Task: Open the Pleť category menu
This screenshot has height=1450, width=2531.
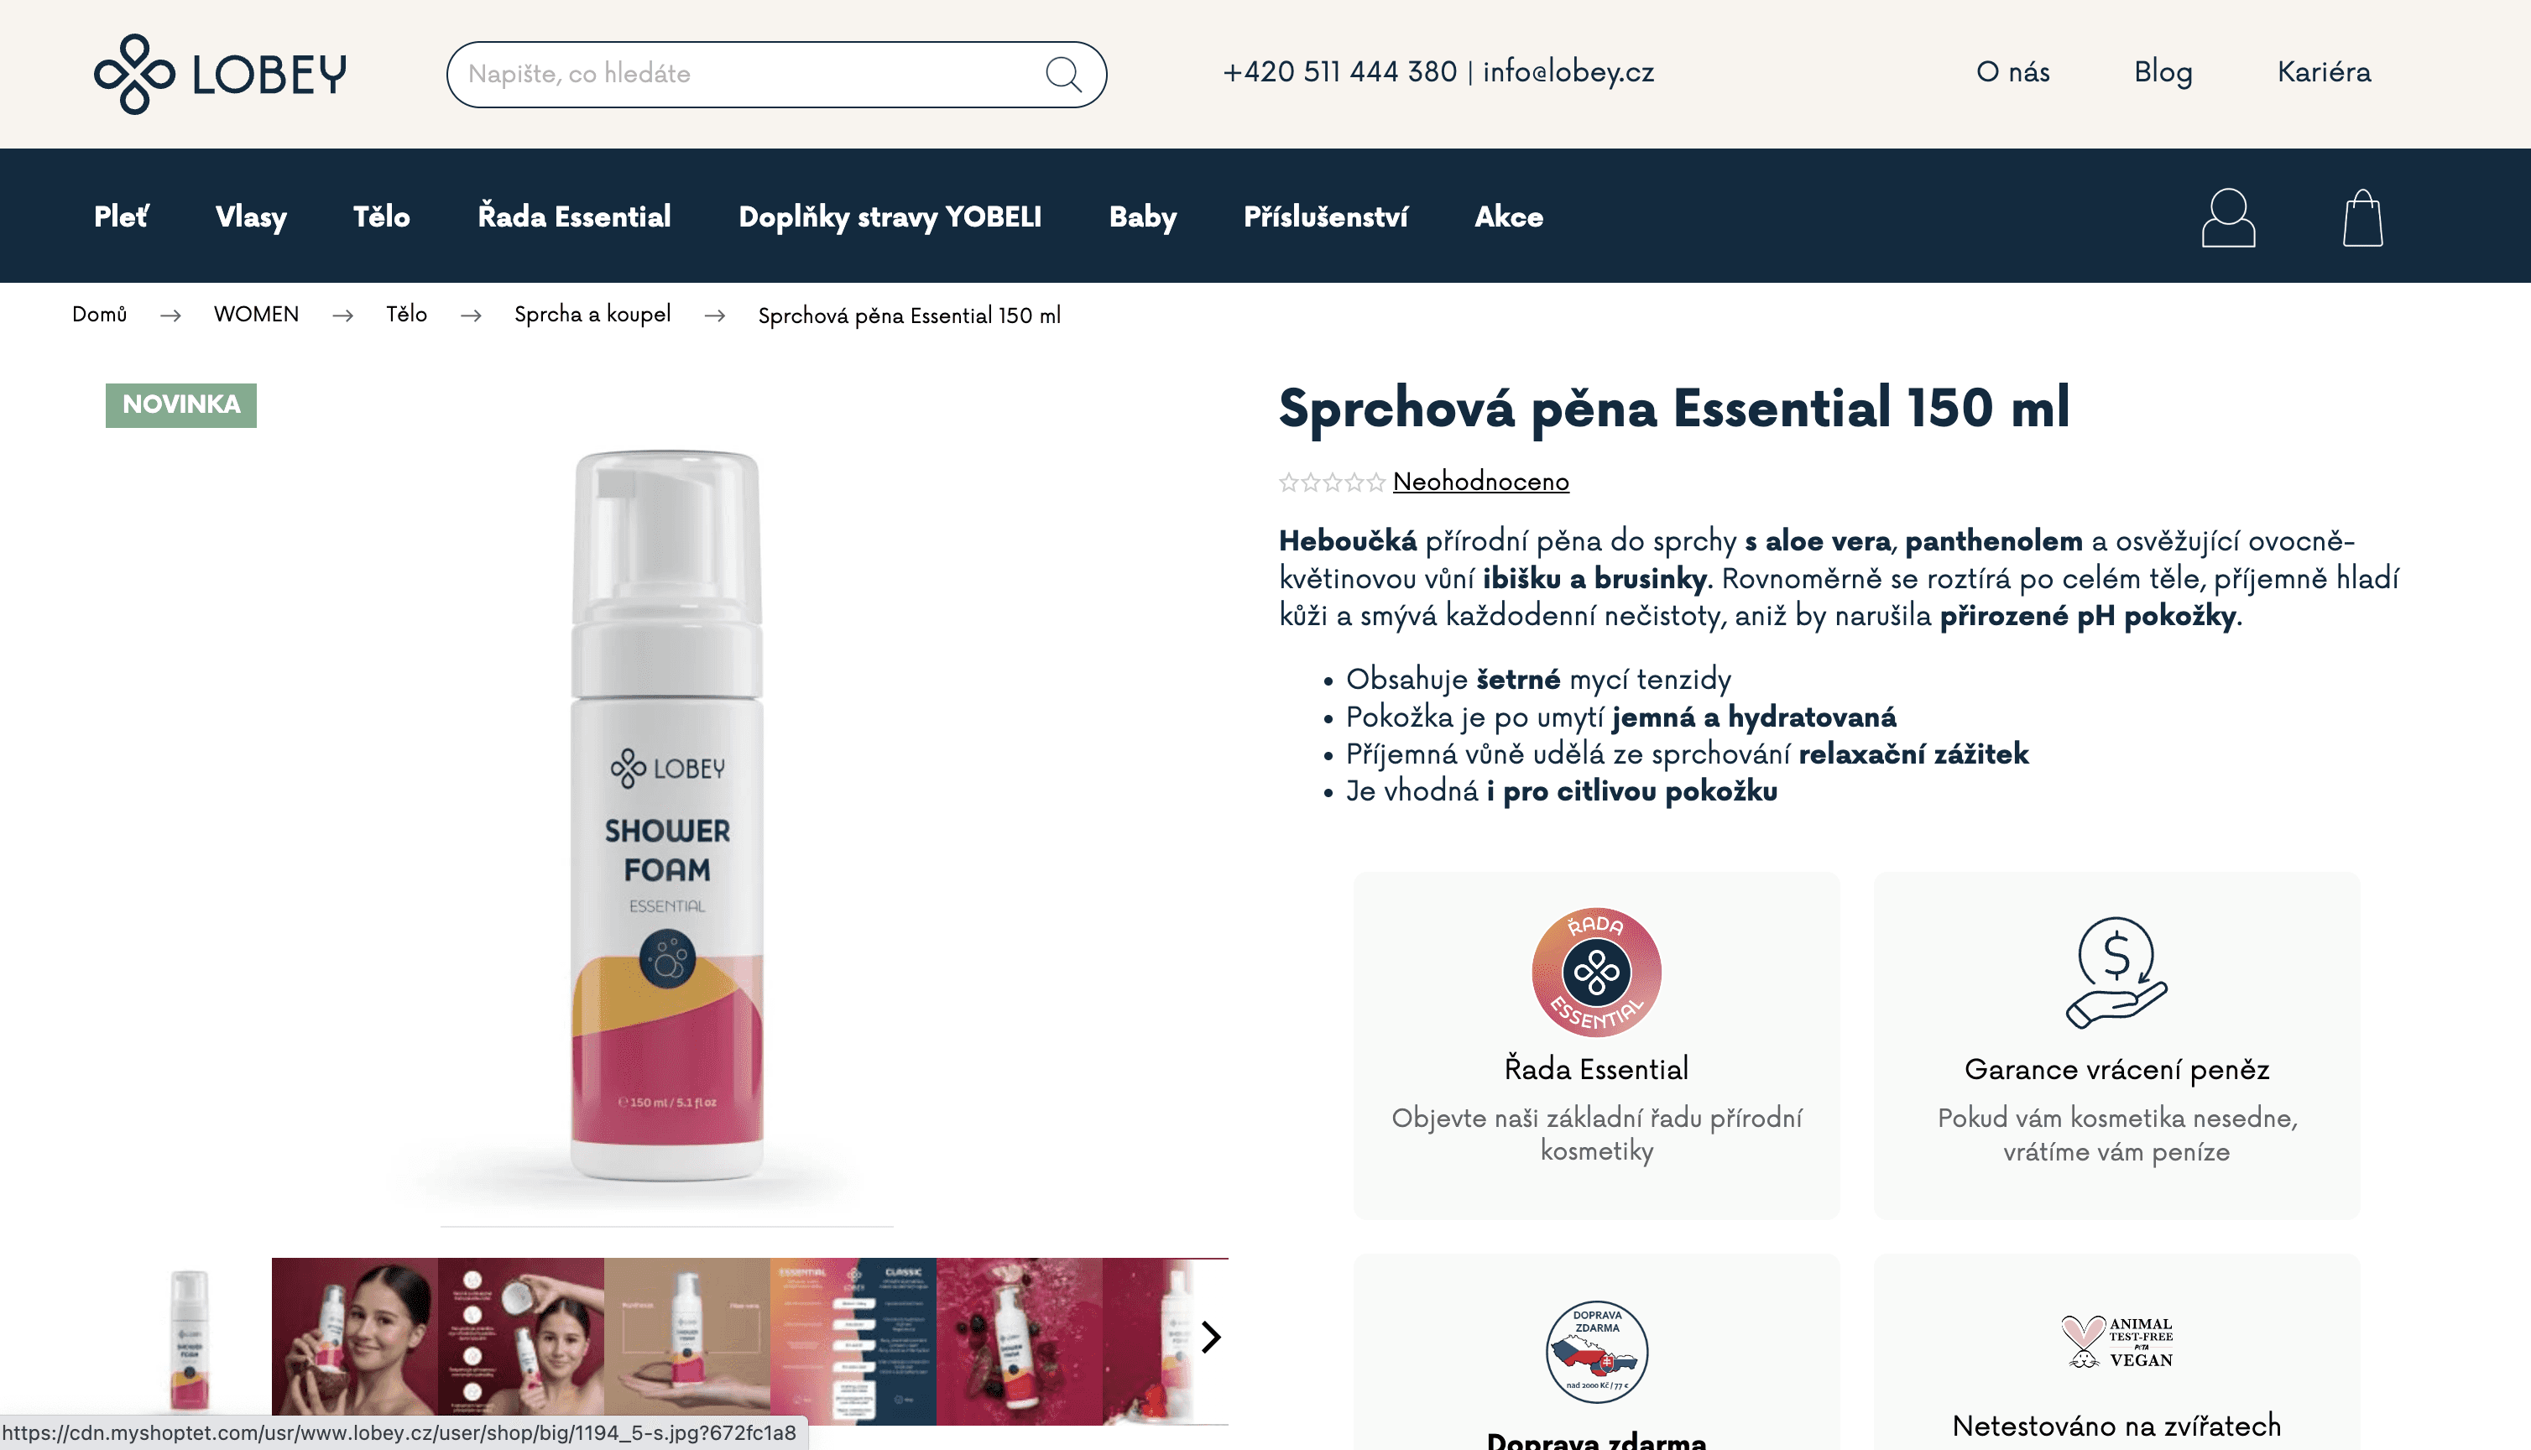Action: pos(122,216)
